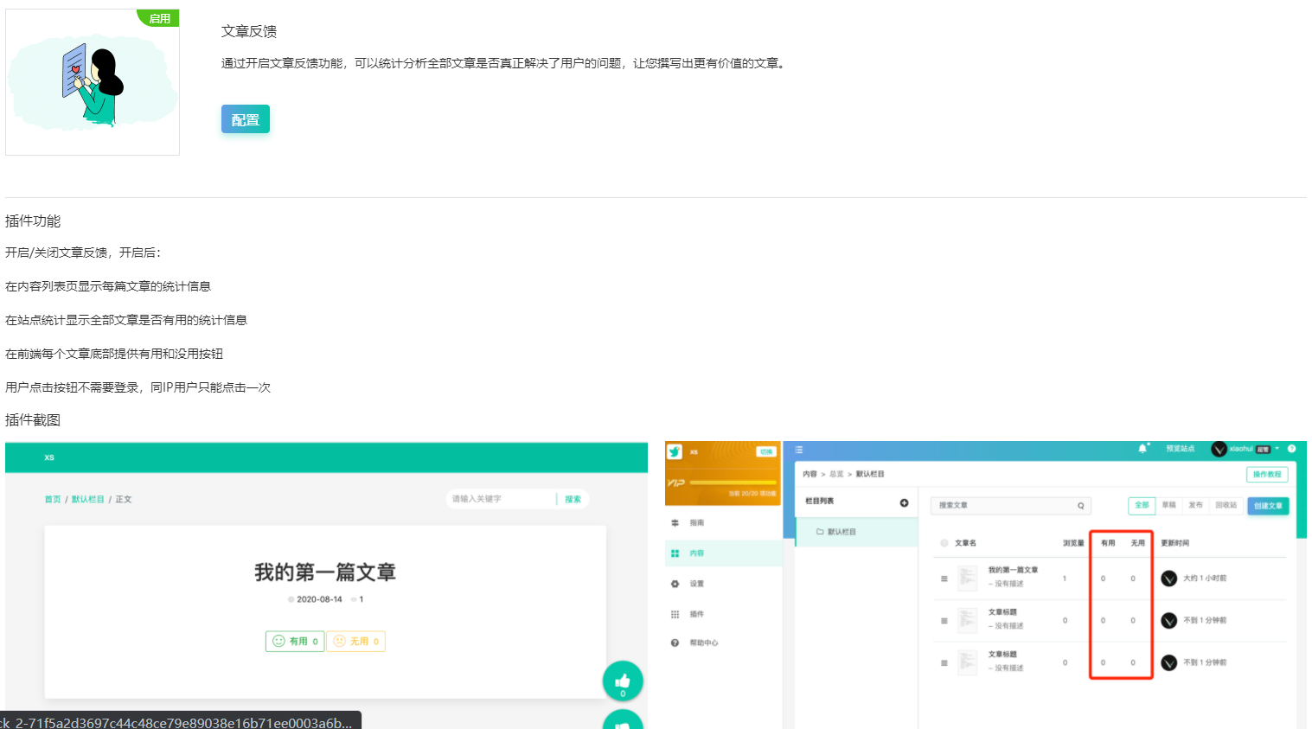The width and height of the screenshot is (1312, 729).
Task: Click the plus icon beside 栏目列表
Action: tap(904, 502)
